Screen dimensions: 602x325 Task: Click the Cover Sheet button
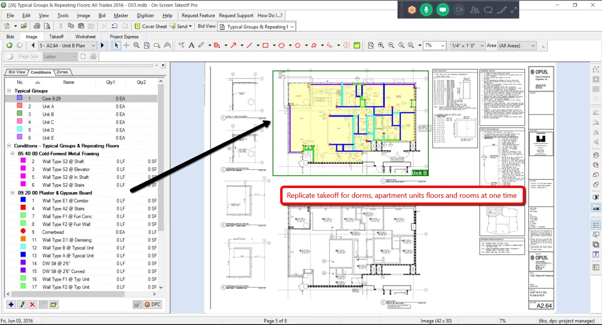tap(151, 26)
